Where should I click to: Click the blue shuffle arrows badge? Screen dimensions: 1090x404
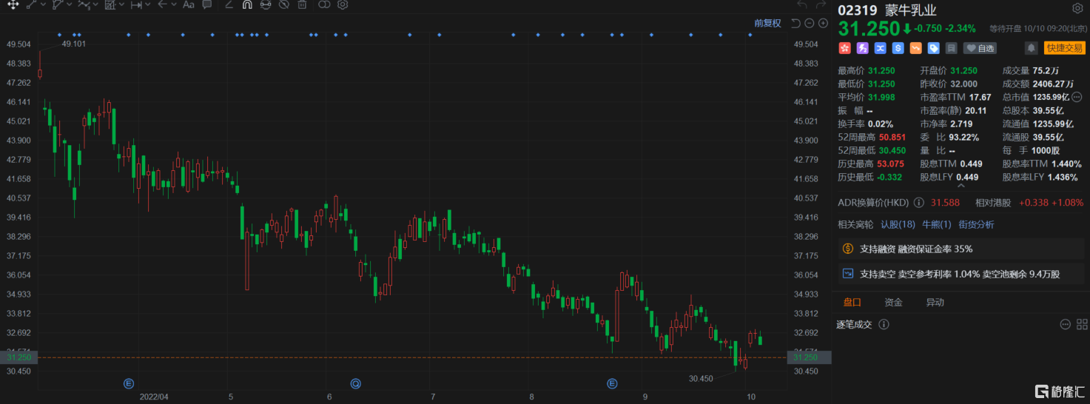point(880,48)
